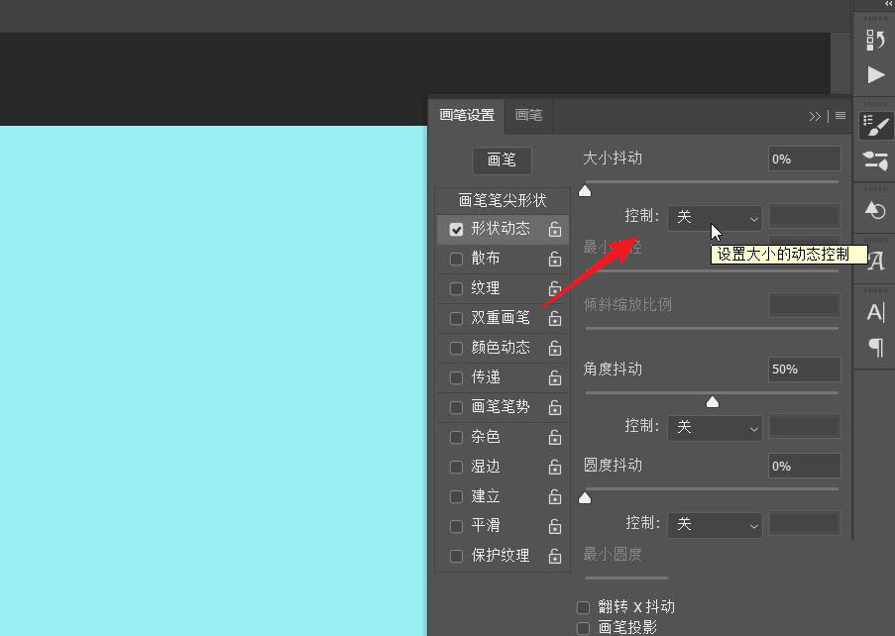This screenshot has height=636, width=895.
Task: Enable the 保护纹理 checkbox
Action: click(456, 556)
